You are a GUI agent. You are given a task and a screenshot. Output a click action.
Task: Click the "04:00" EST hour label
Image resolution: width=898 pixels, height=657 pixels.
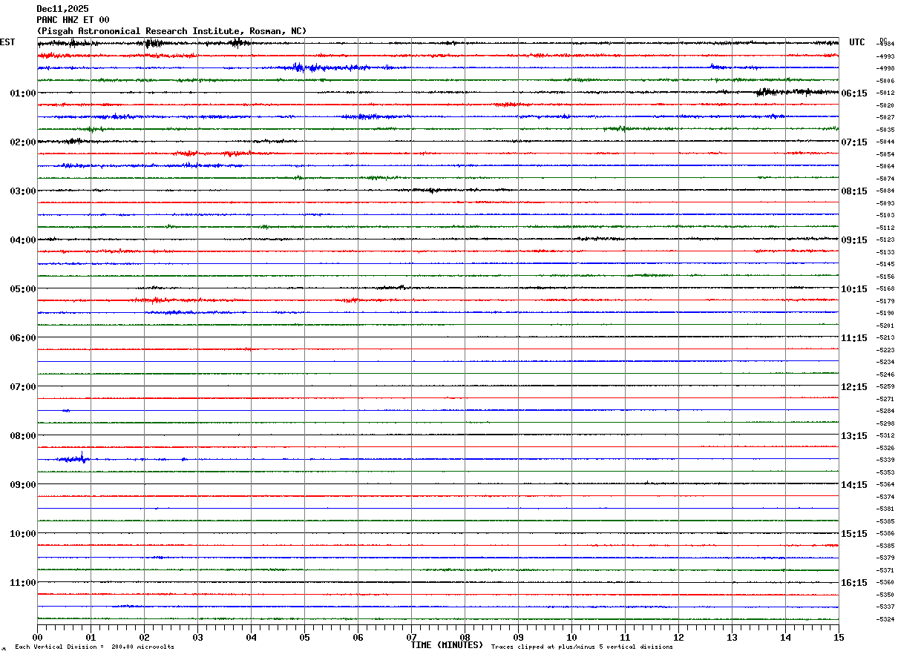tap(23, 240)
